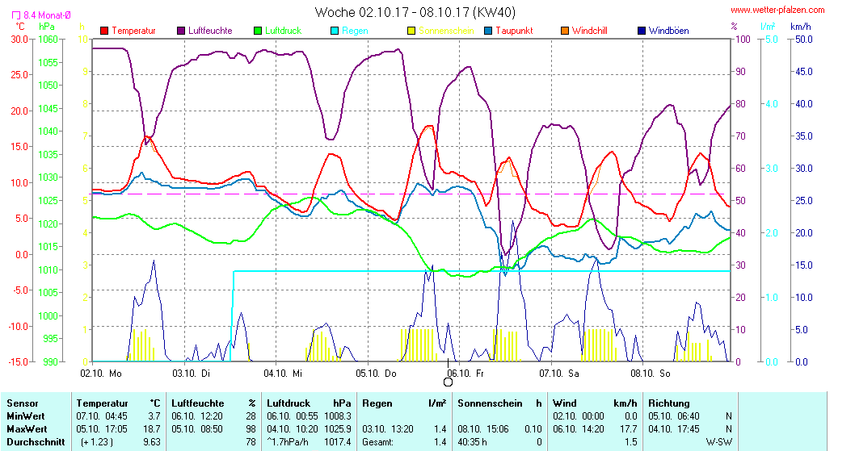855x451 pixels.
Task: Click the maximum temperature value 18.7
Action: 152,429
